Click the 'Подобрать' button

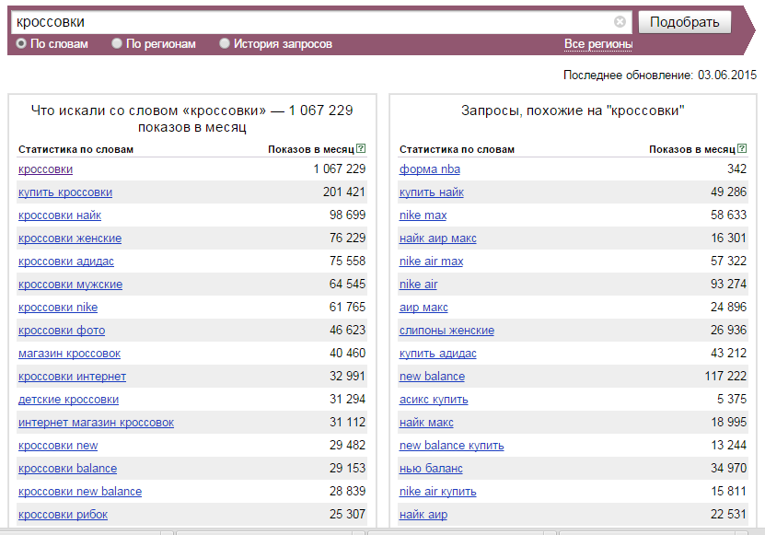coord(685,22)
